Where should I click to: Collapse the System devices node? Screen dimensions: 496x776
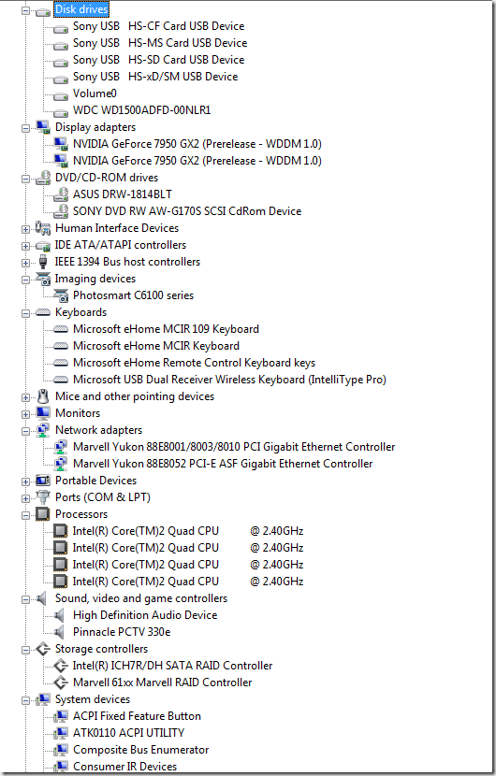(x=26, y=701)
